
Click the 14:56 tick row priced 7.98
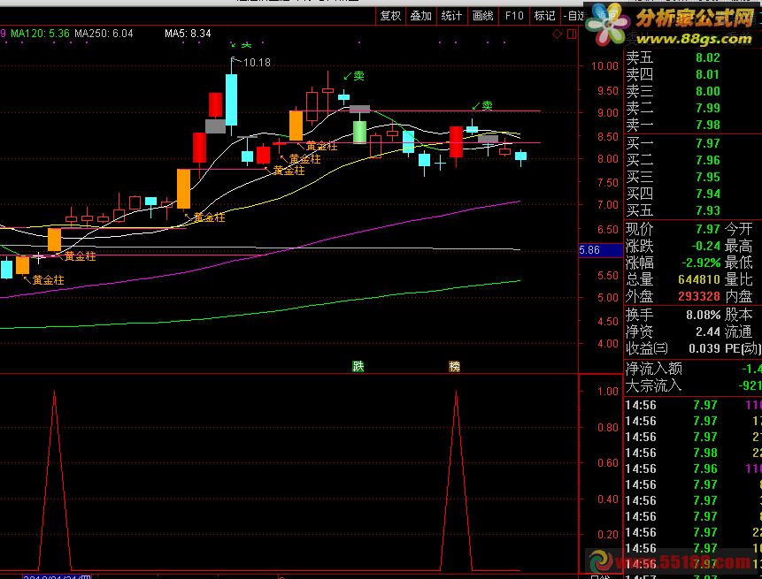[x=692, y=453]
